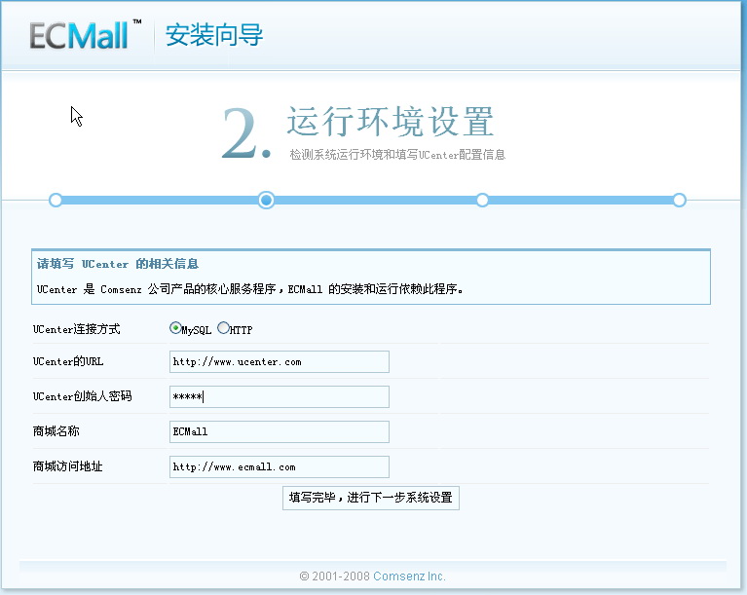This screenshot has width=747, height=595.
Task: Click the third step circle on progress bar
Action: point(482,200)
